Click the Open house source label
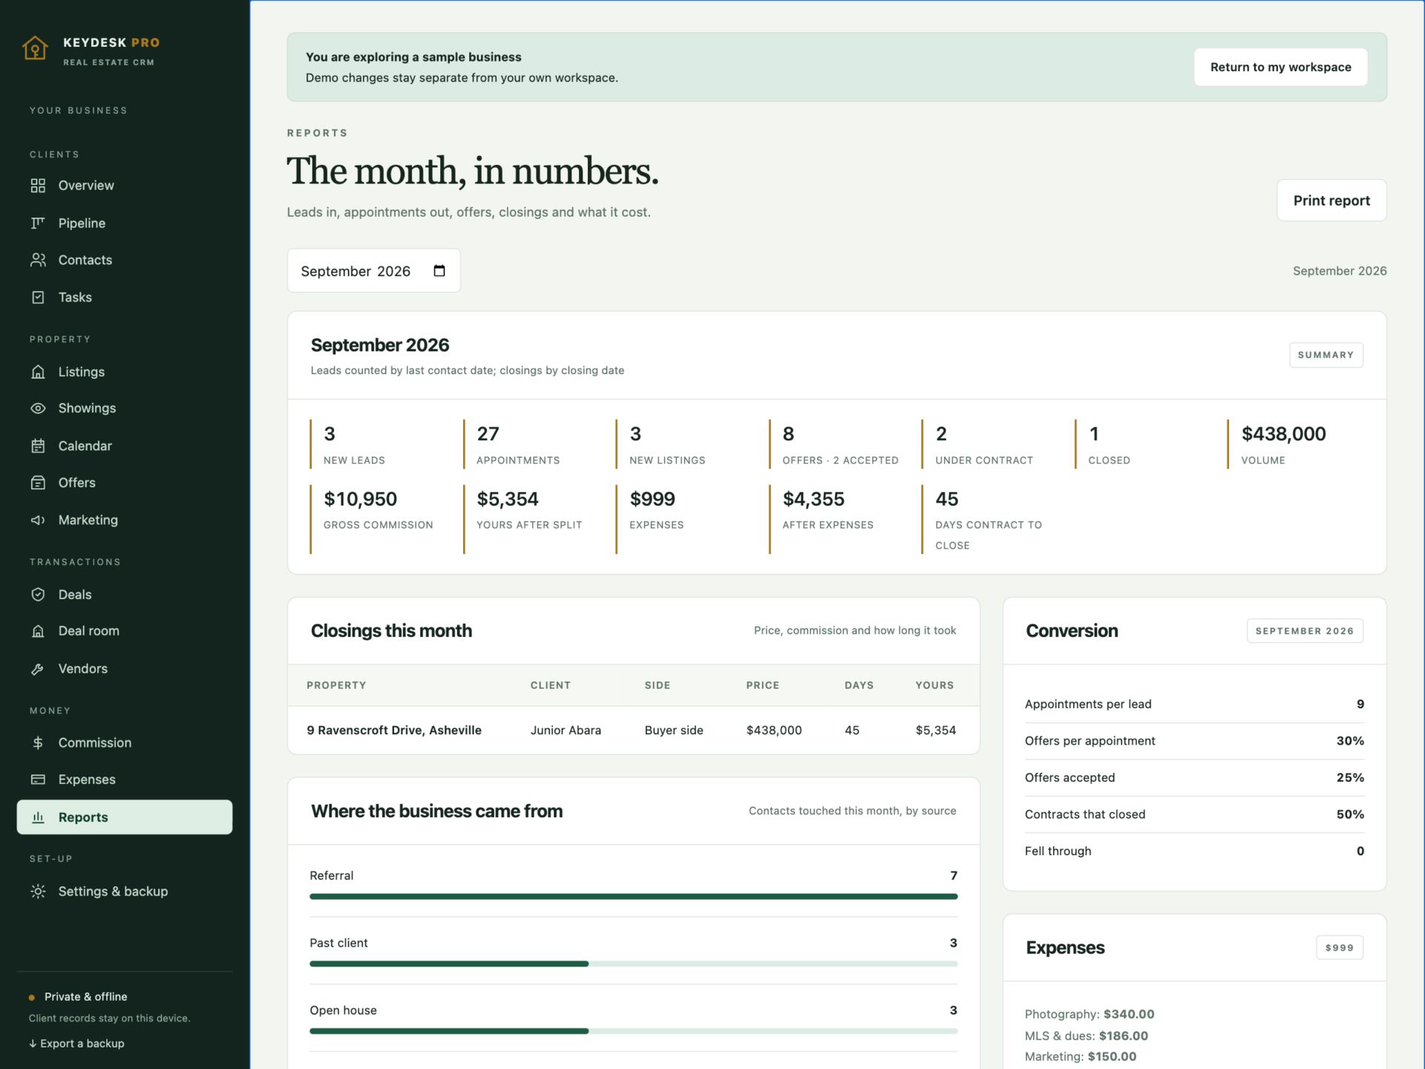 [343, 1010]
